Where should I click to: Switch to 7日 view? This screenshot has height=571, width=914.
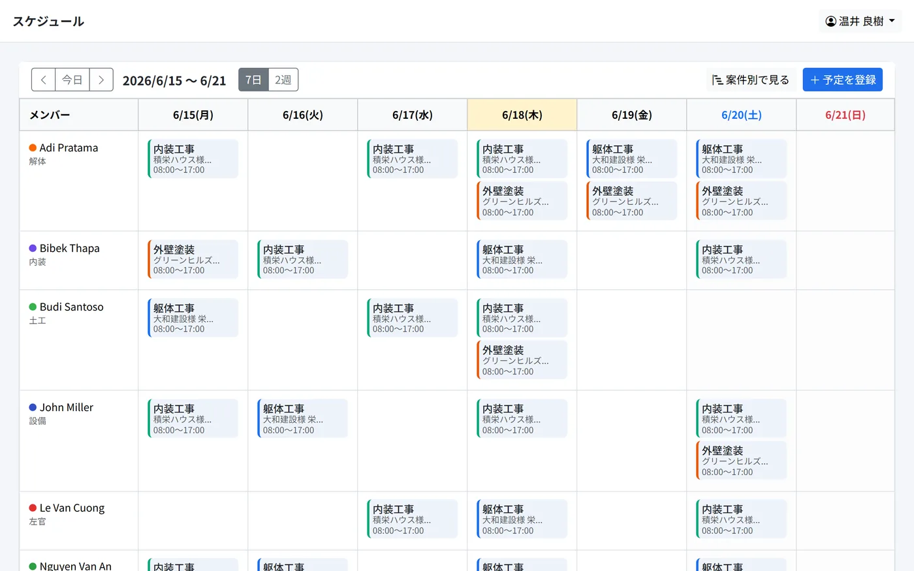253,80
